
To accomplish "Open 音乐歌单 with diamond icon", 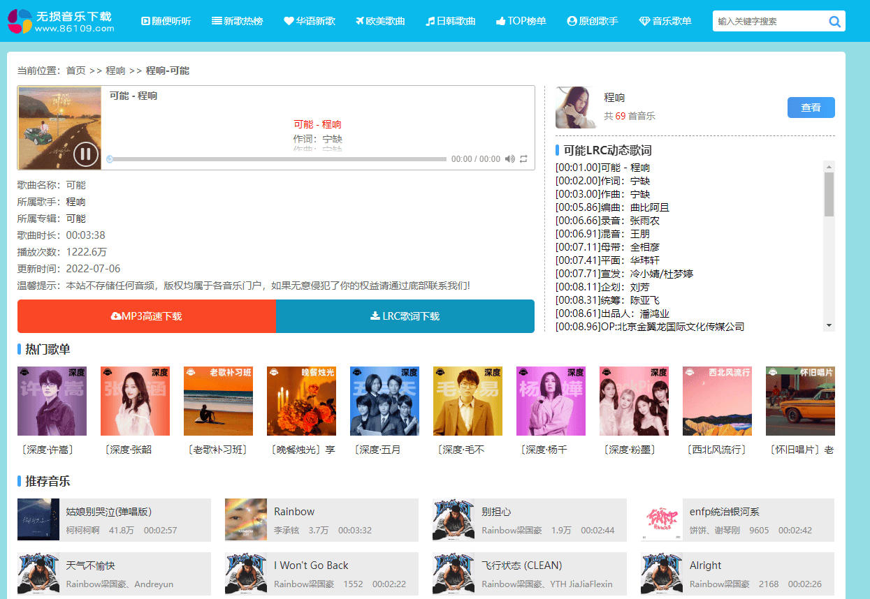I will pyautogui.click(x=665, y=21).
